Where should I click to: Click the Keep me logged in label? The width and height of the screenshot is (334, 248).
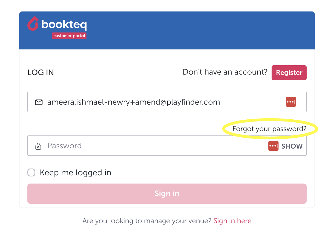(76, 173)
